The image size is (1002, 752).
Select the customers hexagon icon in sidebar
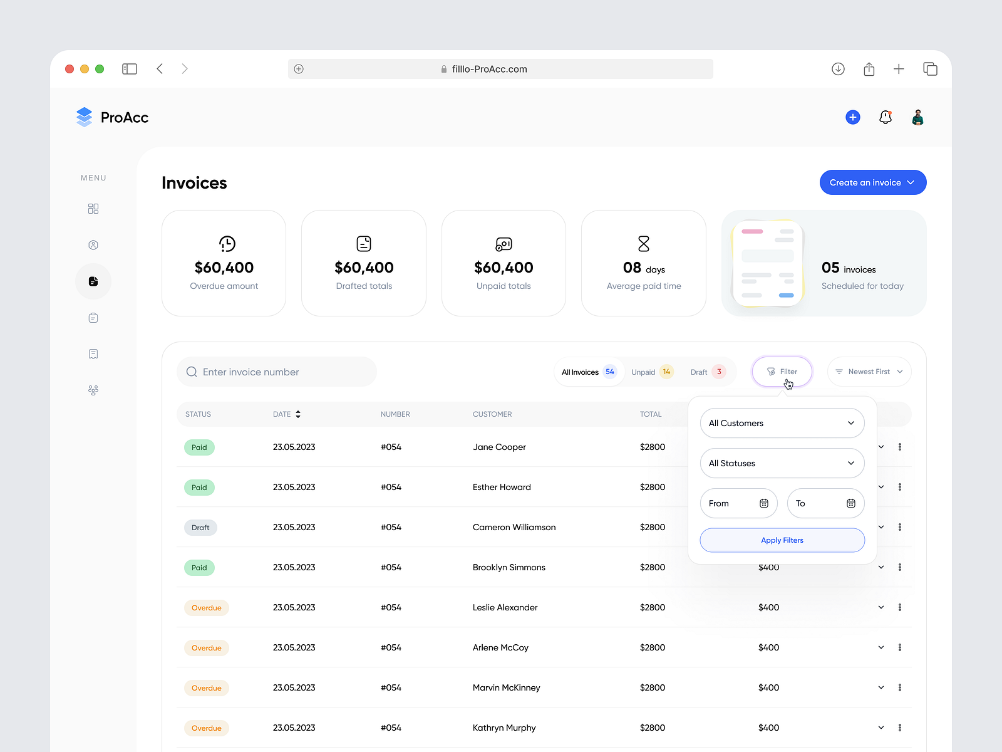point(93,244)
